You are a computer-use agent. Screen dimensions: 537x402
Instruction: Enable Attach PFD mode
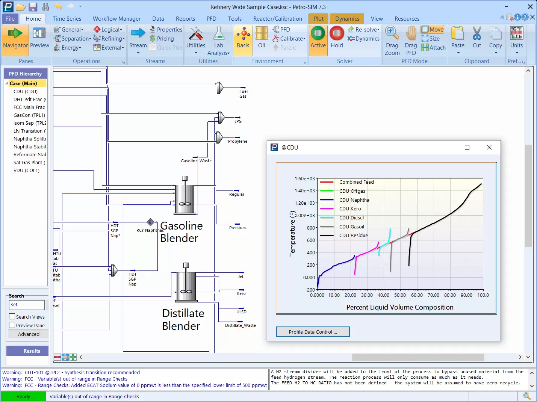coord(433,47)
